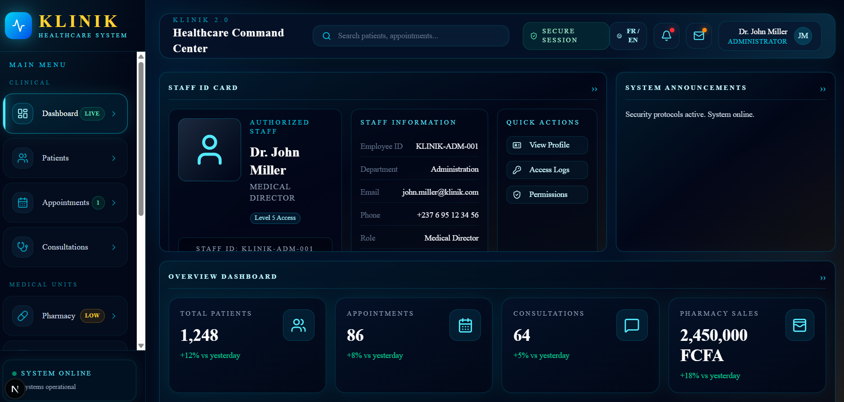Click the Healthcare Command Center title
Viewport: 844px width, 402px height.
[229, 40]
